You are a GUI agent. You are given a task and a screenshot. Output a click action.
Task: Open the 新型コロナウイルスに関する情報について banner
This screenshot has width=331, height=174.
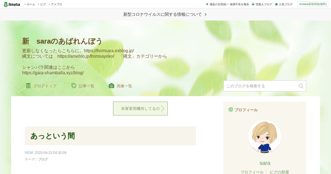[x=165, y=14]
